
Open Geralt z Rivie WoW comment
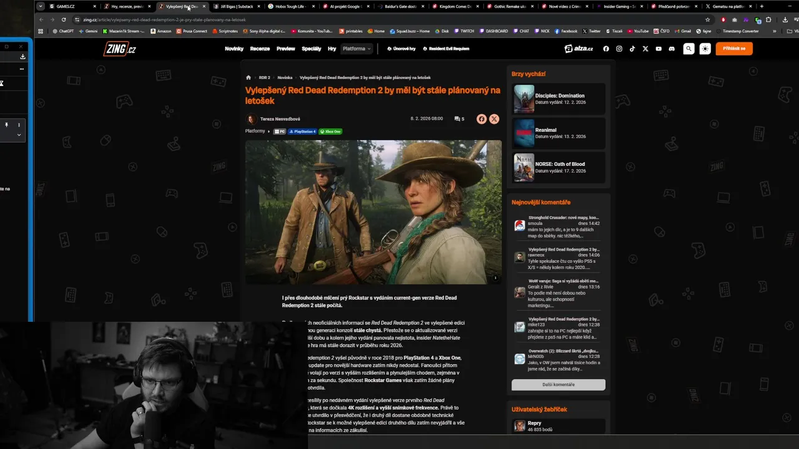(557, 293)
